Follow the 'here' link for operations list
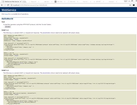Image resolution: width=137 pixels, height=105 pixels. click(x=6, y=14)
